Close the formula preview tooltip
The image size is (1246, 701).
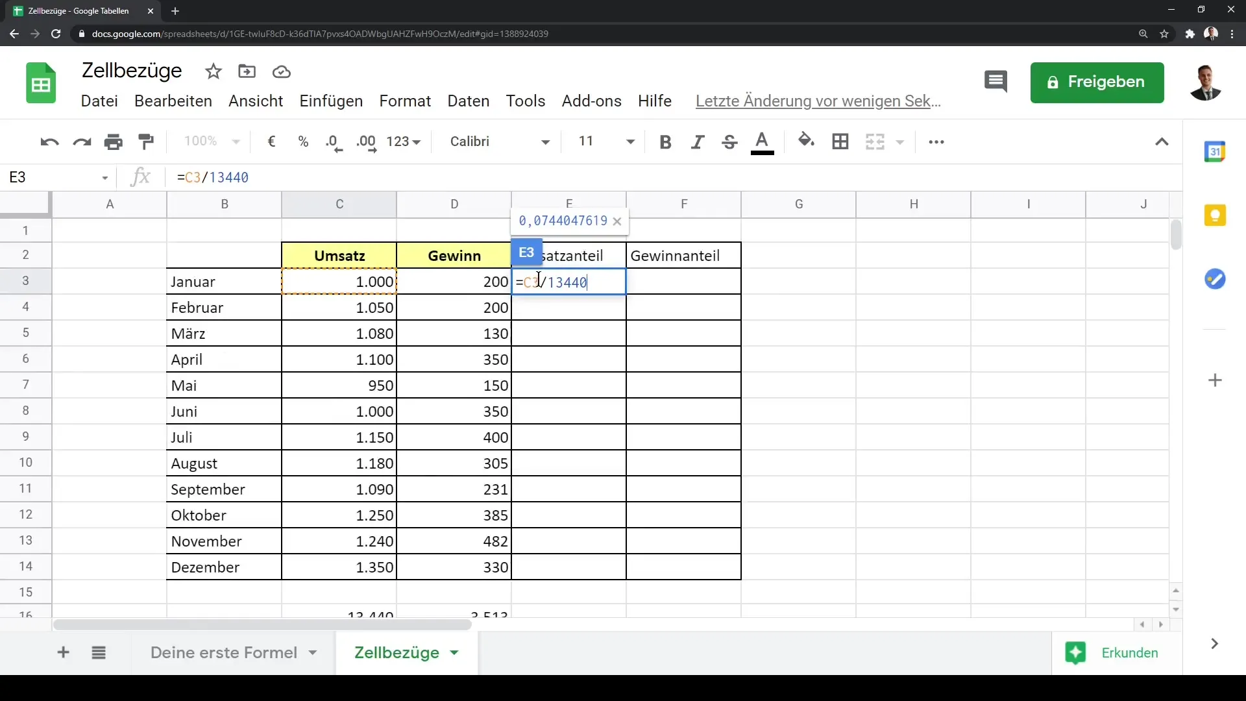pos(617,221)
